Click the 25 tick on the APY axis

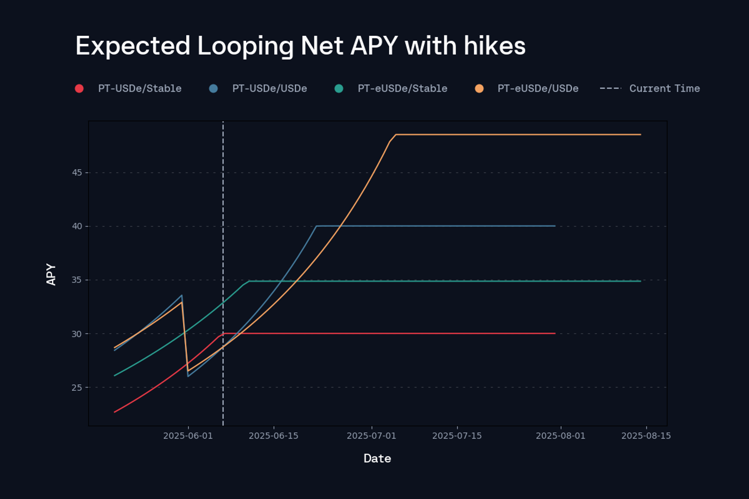[77, 388]
